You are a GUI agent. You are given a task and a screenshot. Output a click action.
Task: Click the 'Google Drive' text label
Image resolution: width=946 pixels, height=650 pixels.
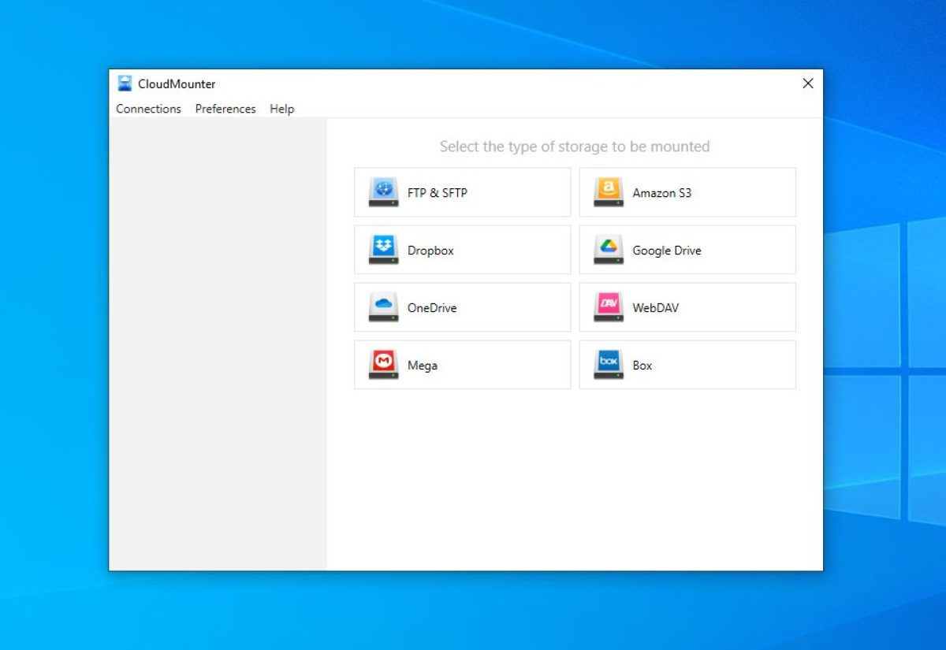tap(666, 251)
